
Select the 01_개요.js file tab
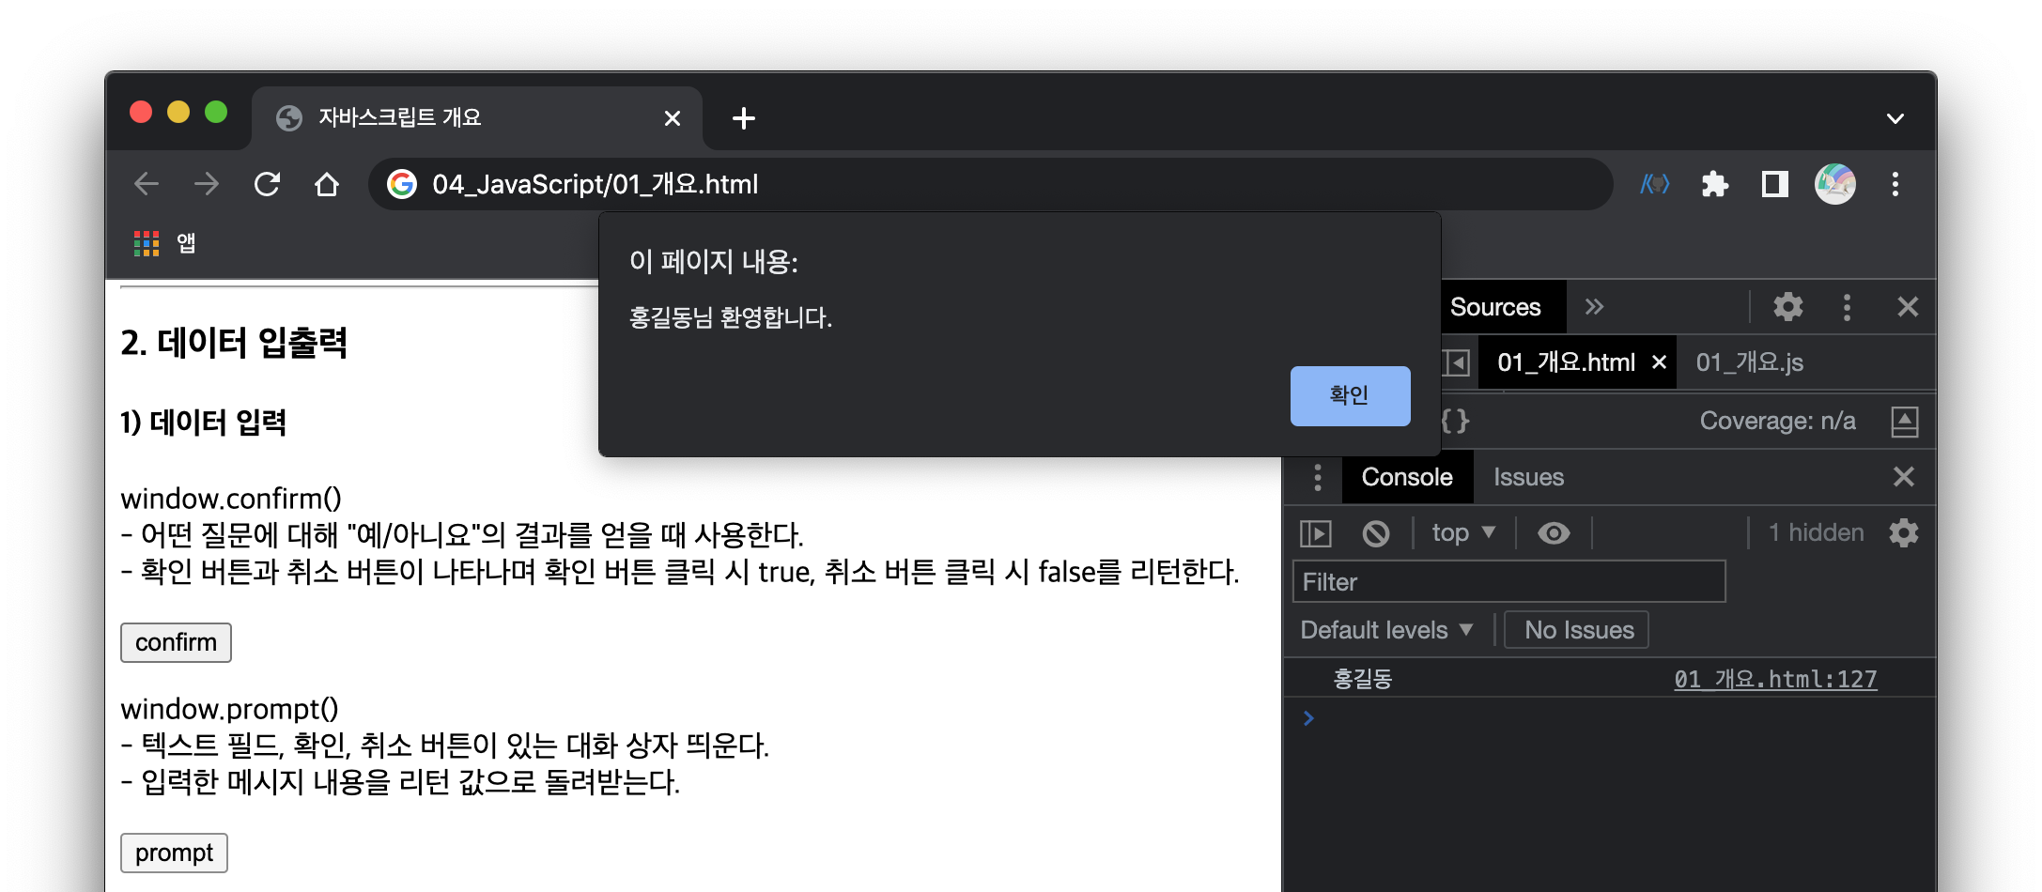1750,362
